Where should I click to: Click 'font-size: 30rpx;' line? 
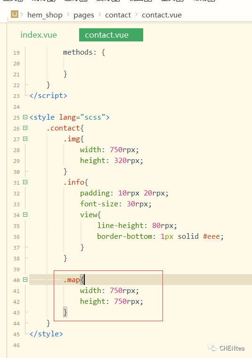pos(116,204)
